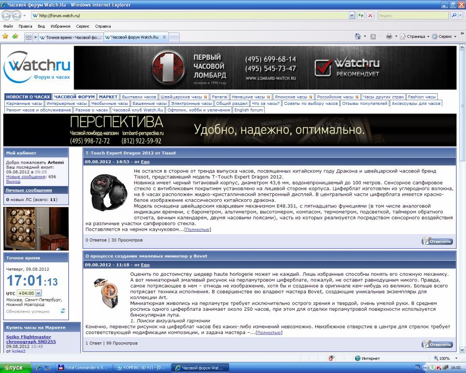Click the Home page icon
The image size is (466, 373).
point(358,36)
